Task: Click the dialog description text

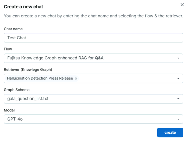Action: 94,16
